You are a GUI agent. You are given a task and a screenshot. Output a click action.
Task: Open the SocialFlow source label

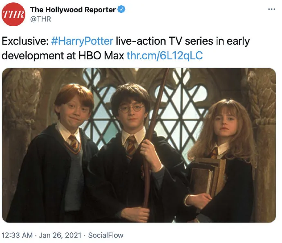pos(106,235)
